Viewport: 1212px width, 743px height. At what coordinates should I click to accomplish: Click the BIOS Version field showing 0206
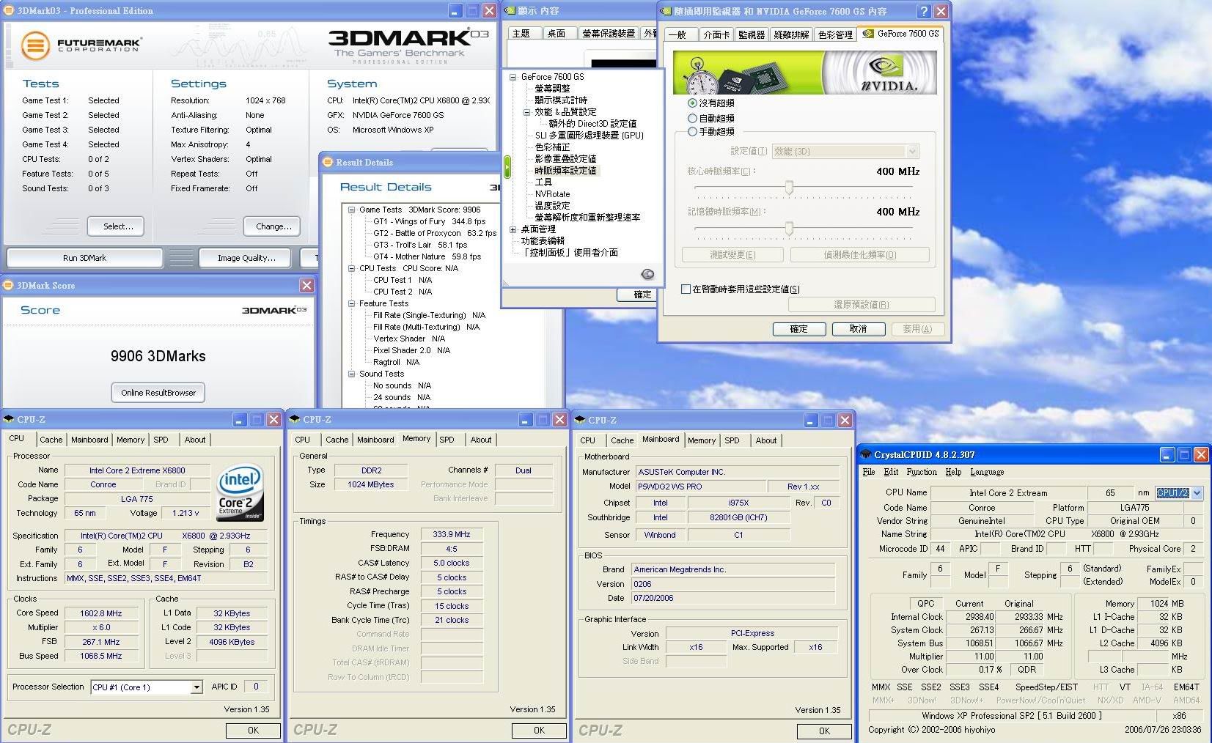(733, 584)
